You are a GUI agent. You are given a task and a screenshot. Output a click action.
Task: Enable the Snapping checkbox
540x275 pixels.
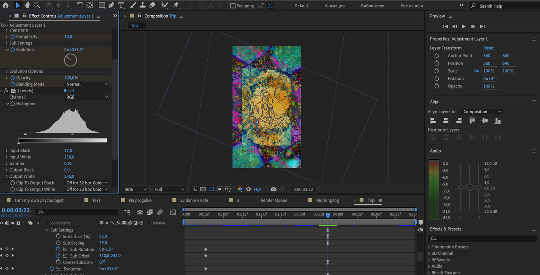pos(233,6)
